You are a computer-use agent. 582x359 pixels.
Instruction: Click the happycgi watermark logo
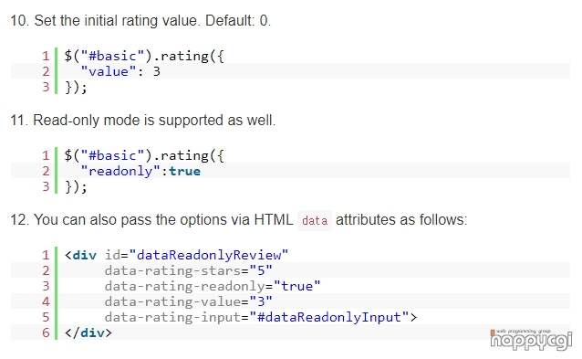[531, 340]
